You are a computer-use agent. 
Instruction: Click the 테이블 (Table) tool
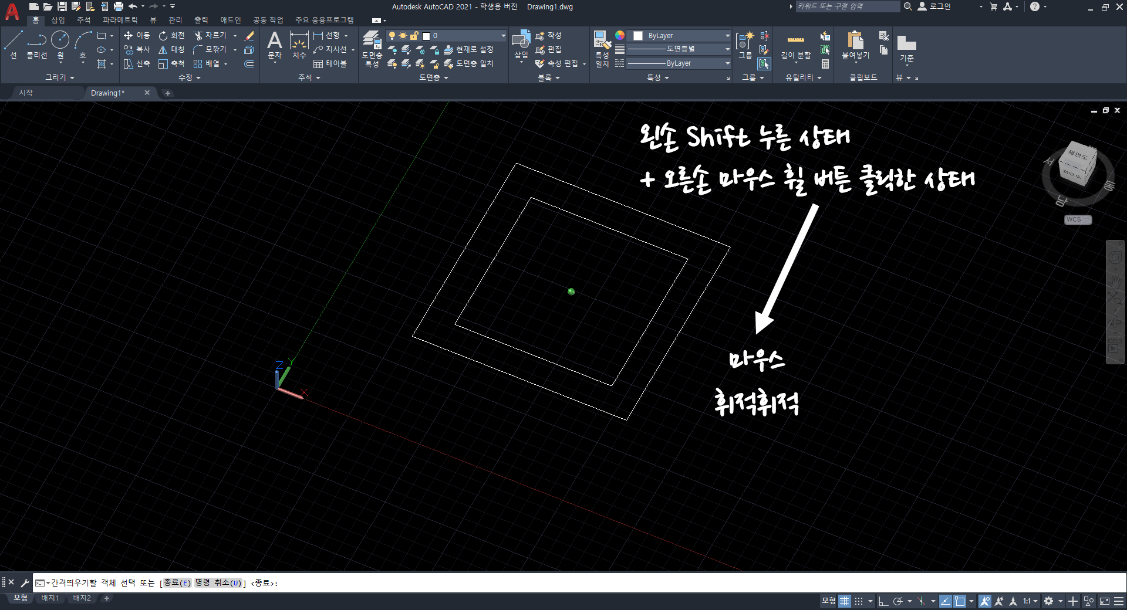(330, 64)
